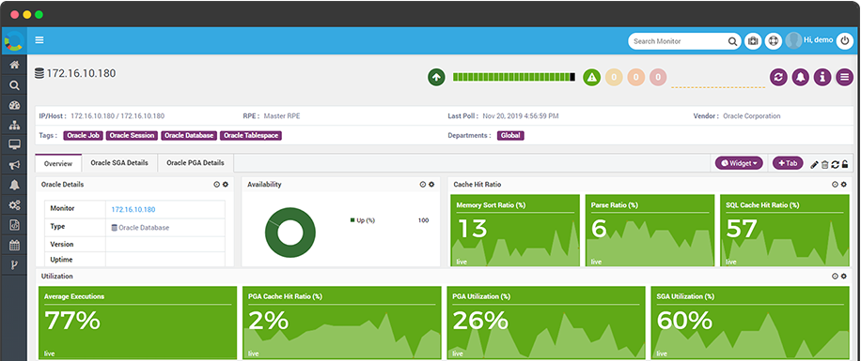This screenshot has height=361, width=861.
Task: Click the Parse Ratio (%) tile
Action: click(x=650, y=231)
